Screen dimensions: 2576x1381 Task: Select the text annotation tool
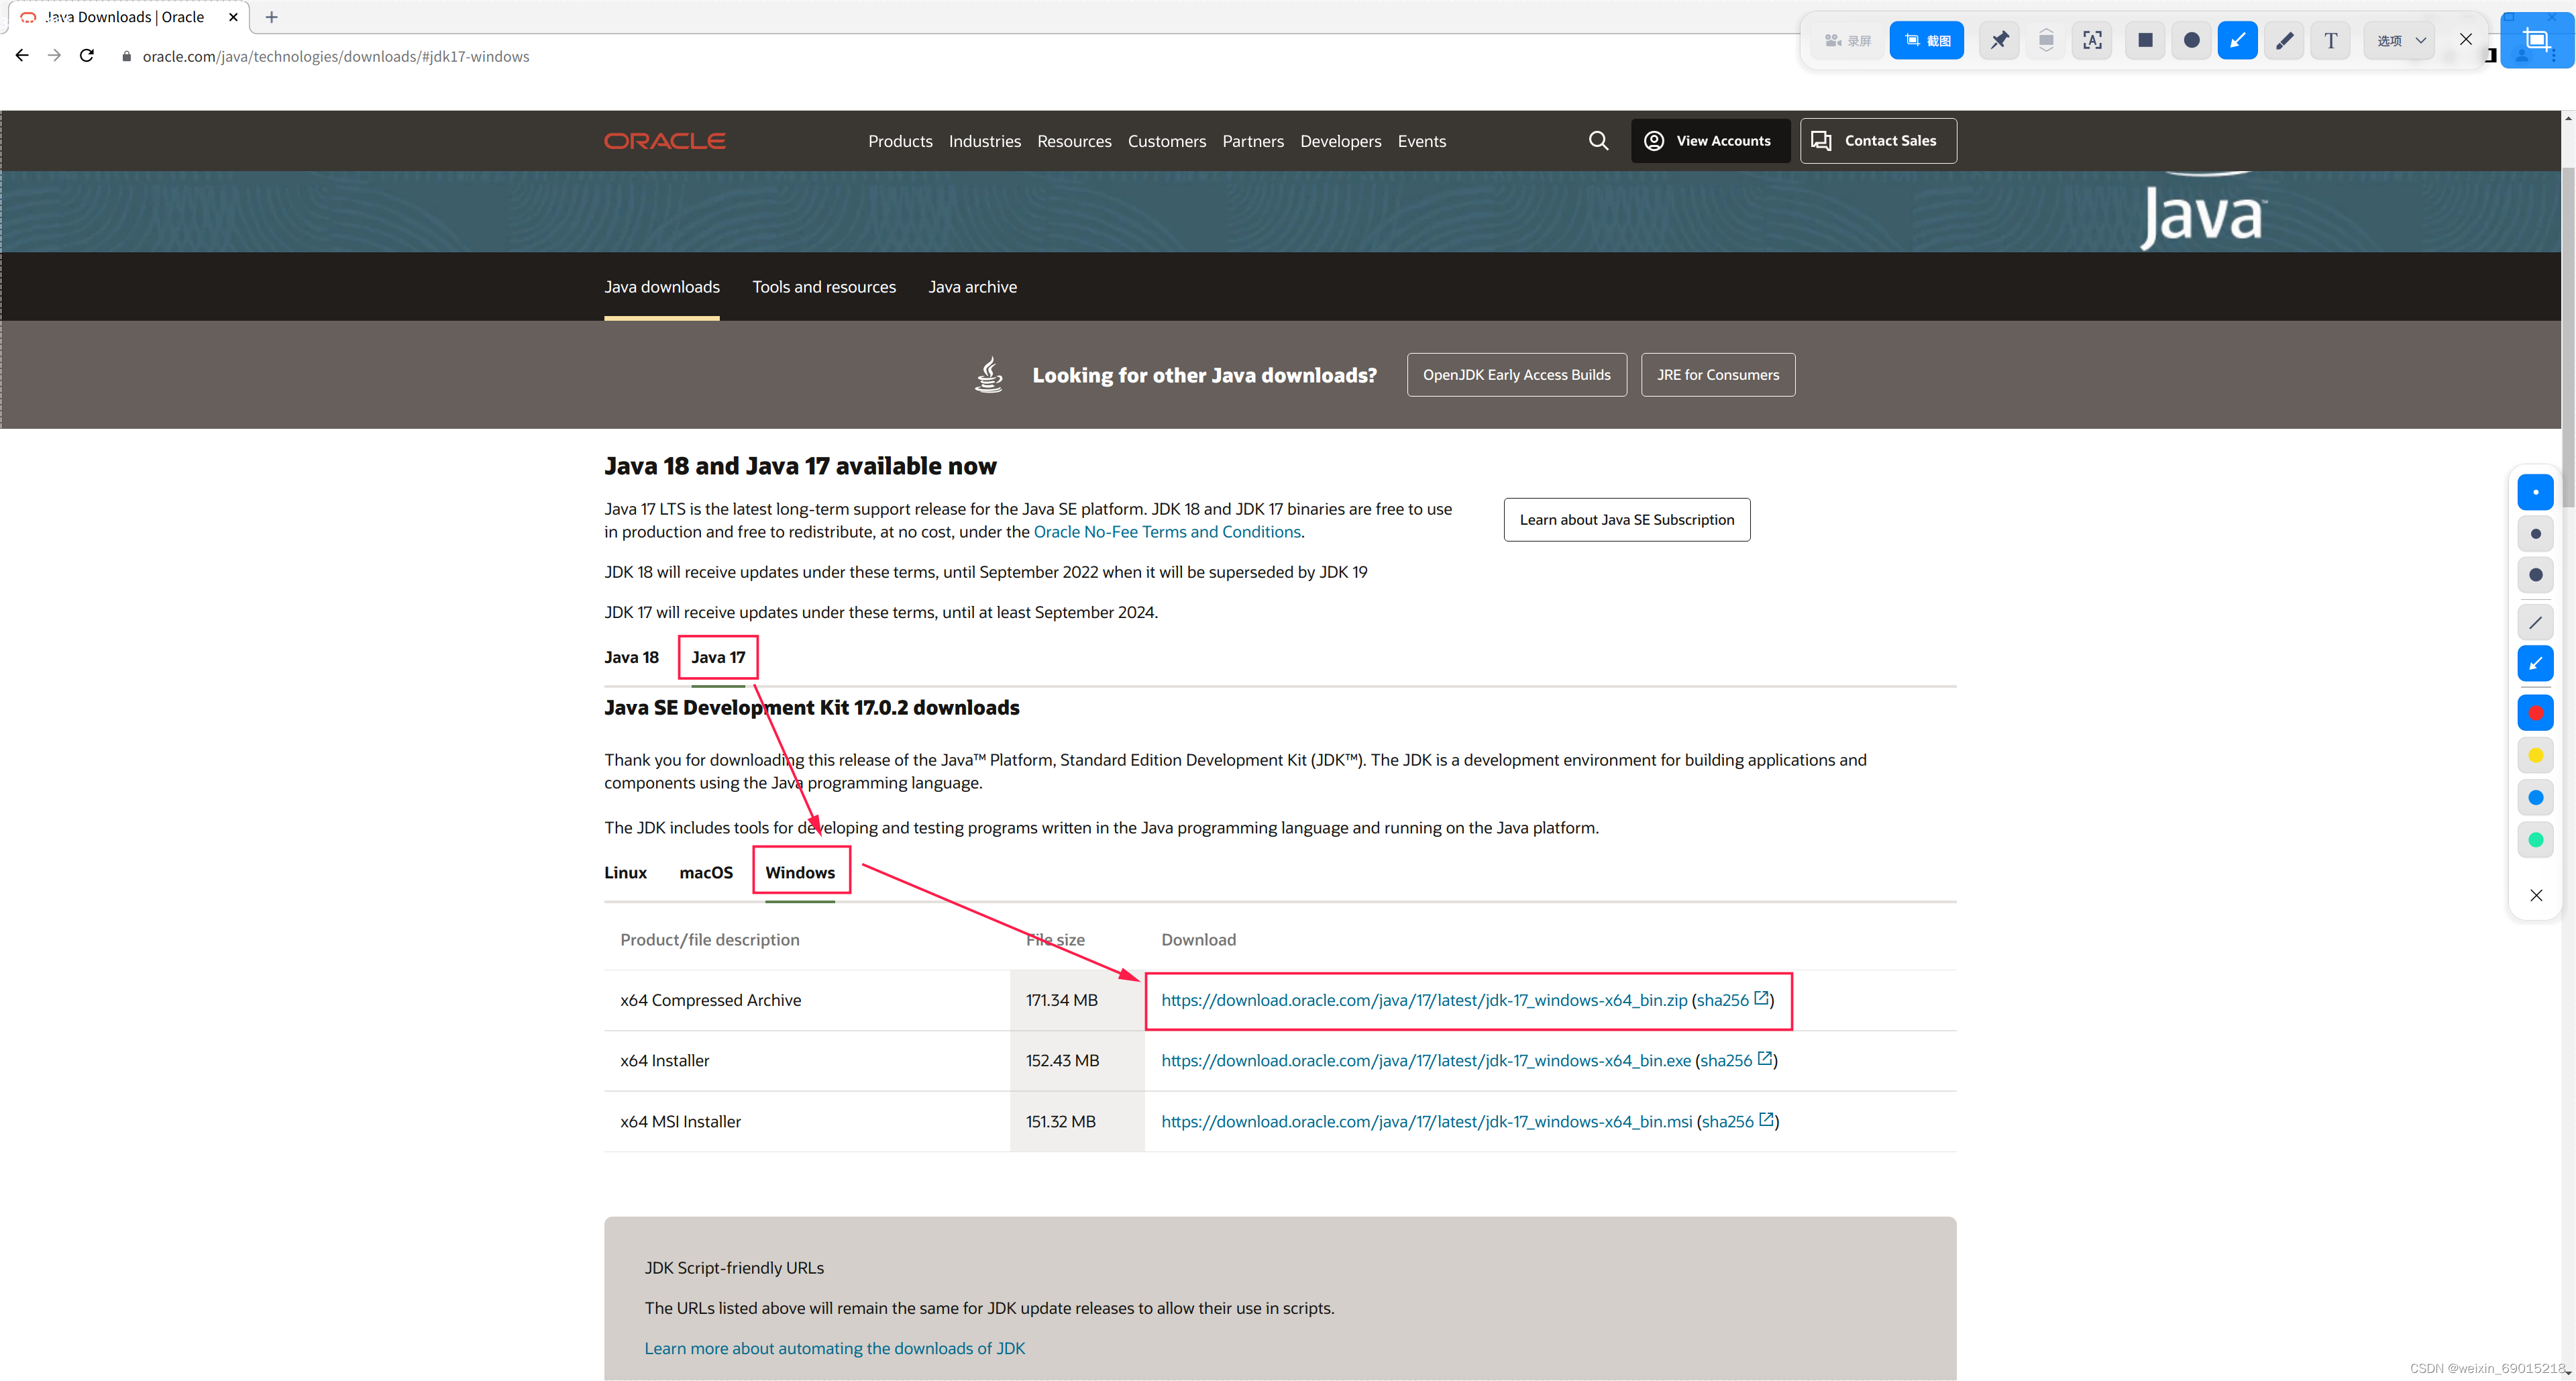[x=2331, y=41]
